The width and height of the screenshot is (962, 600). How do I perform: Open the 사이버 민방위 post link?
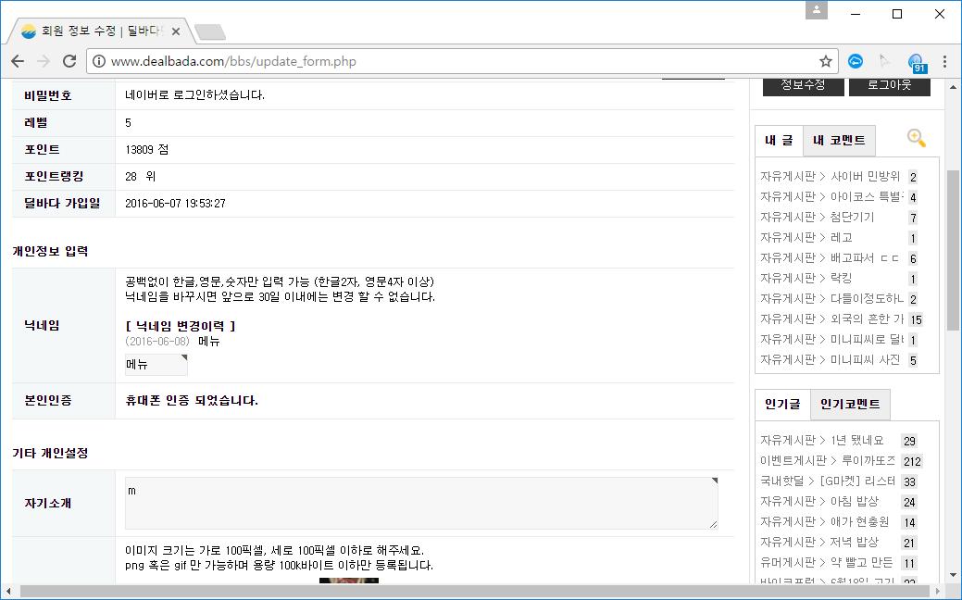click(865, 176)
